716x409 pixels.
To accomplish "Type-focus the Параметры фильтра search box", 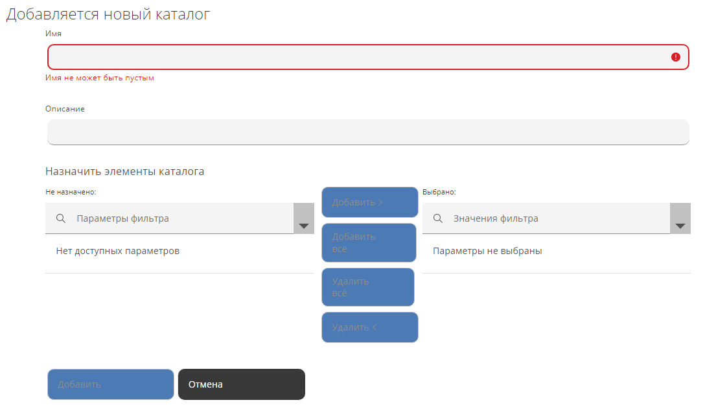I will [181, 218].
